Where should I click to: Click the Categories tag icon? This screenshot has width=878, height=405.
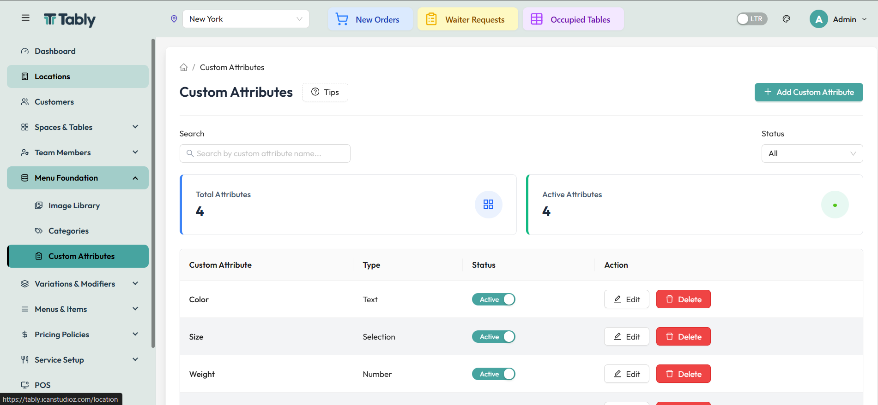[39, 231]
